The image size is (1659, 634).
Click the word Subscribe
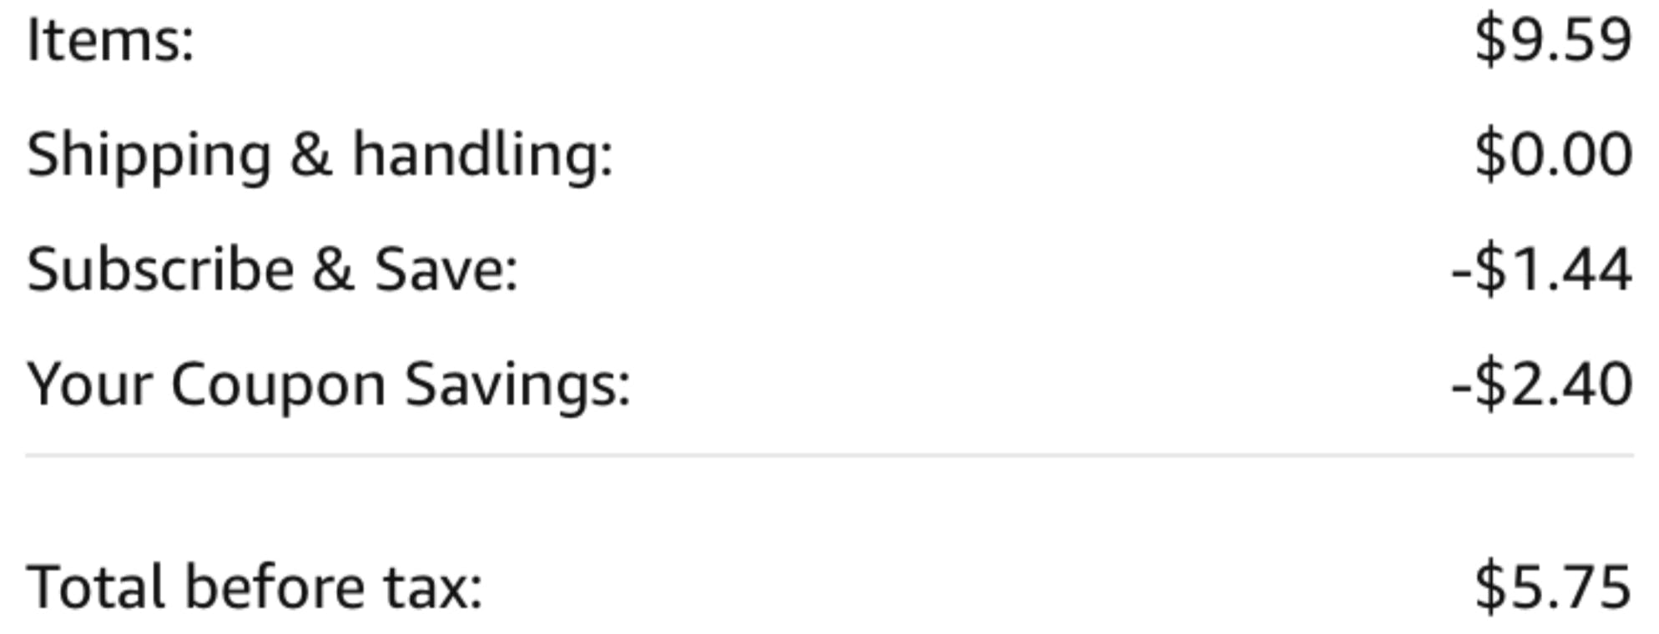tap(161, 269)
